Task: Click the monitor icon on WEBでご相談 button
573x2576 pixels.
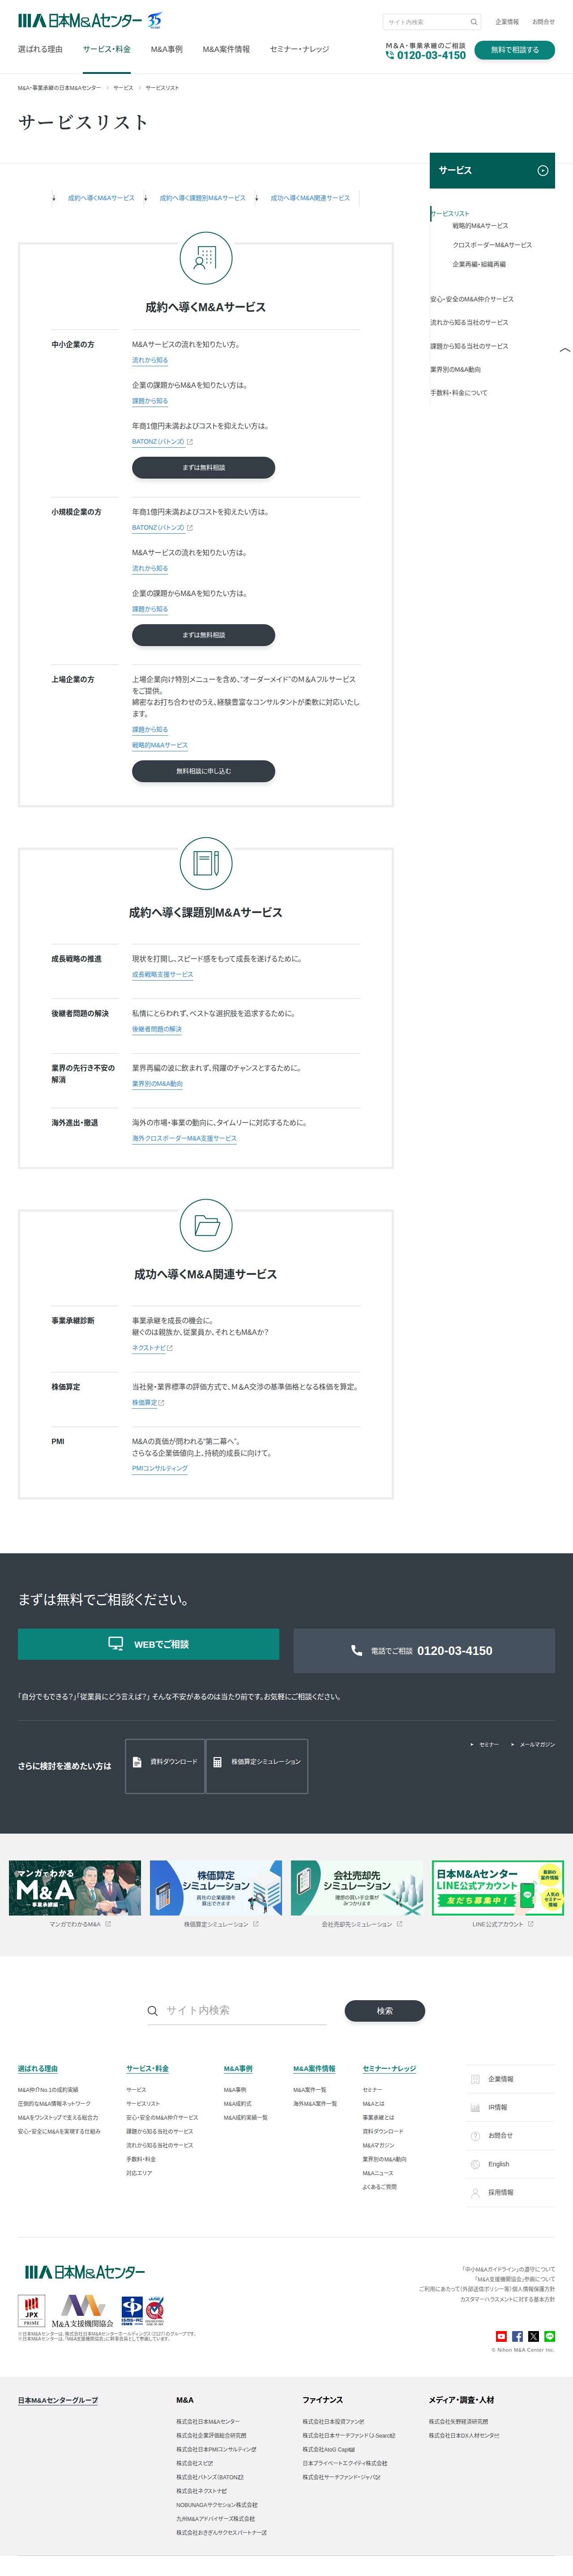Action: [116, 1644]
